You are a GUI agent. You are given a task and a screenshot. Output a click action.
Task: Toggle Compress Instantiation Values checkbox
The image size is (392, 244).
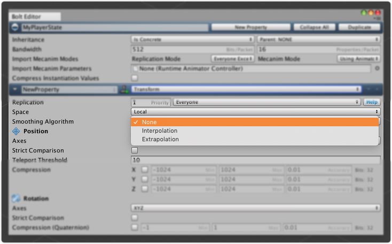point(135,78)
